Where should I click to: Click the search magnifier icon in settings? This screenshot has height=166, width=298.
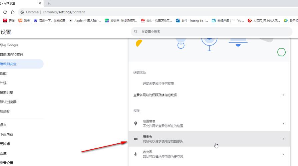pyautogui.click(x=136, y=32)
